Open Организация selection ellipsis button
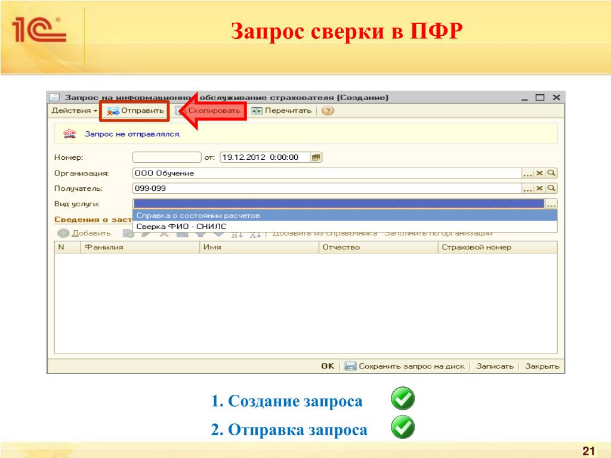611x458 pixels. click(527, 174)
